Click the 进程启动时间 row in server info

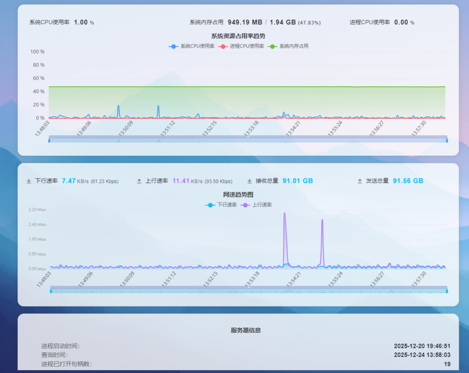[x=60, y=346]
